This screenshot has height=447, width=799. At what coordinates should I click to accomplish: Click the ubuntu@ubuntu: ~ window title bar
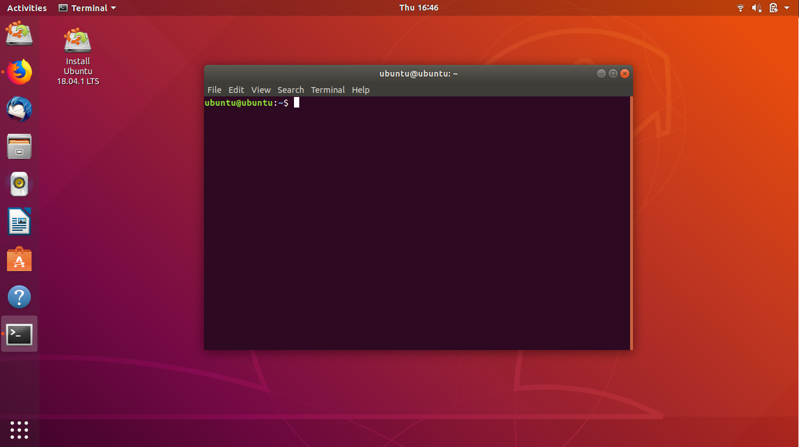418,73
